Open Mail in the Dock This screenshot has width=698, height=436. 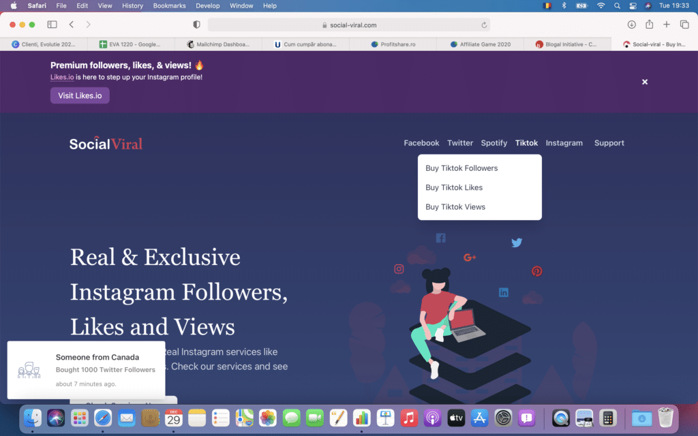click(x=126, y=418)
